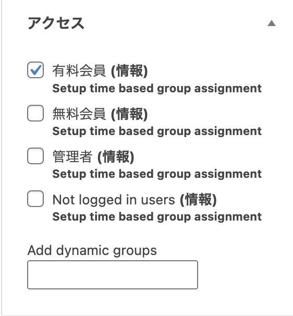Screen dimensions: 293x316
Task: Enable the 無料会員 checkbox
Action: tap(35, 113)
